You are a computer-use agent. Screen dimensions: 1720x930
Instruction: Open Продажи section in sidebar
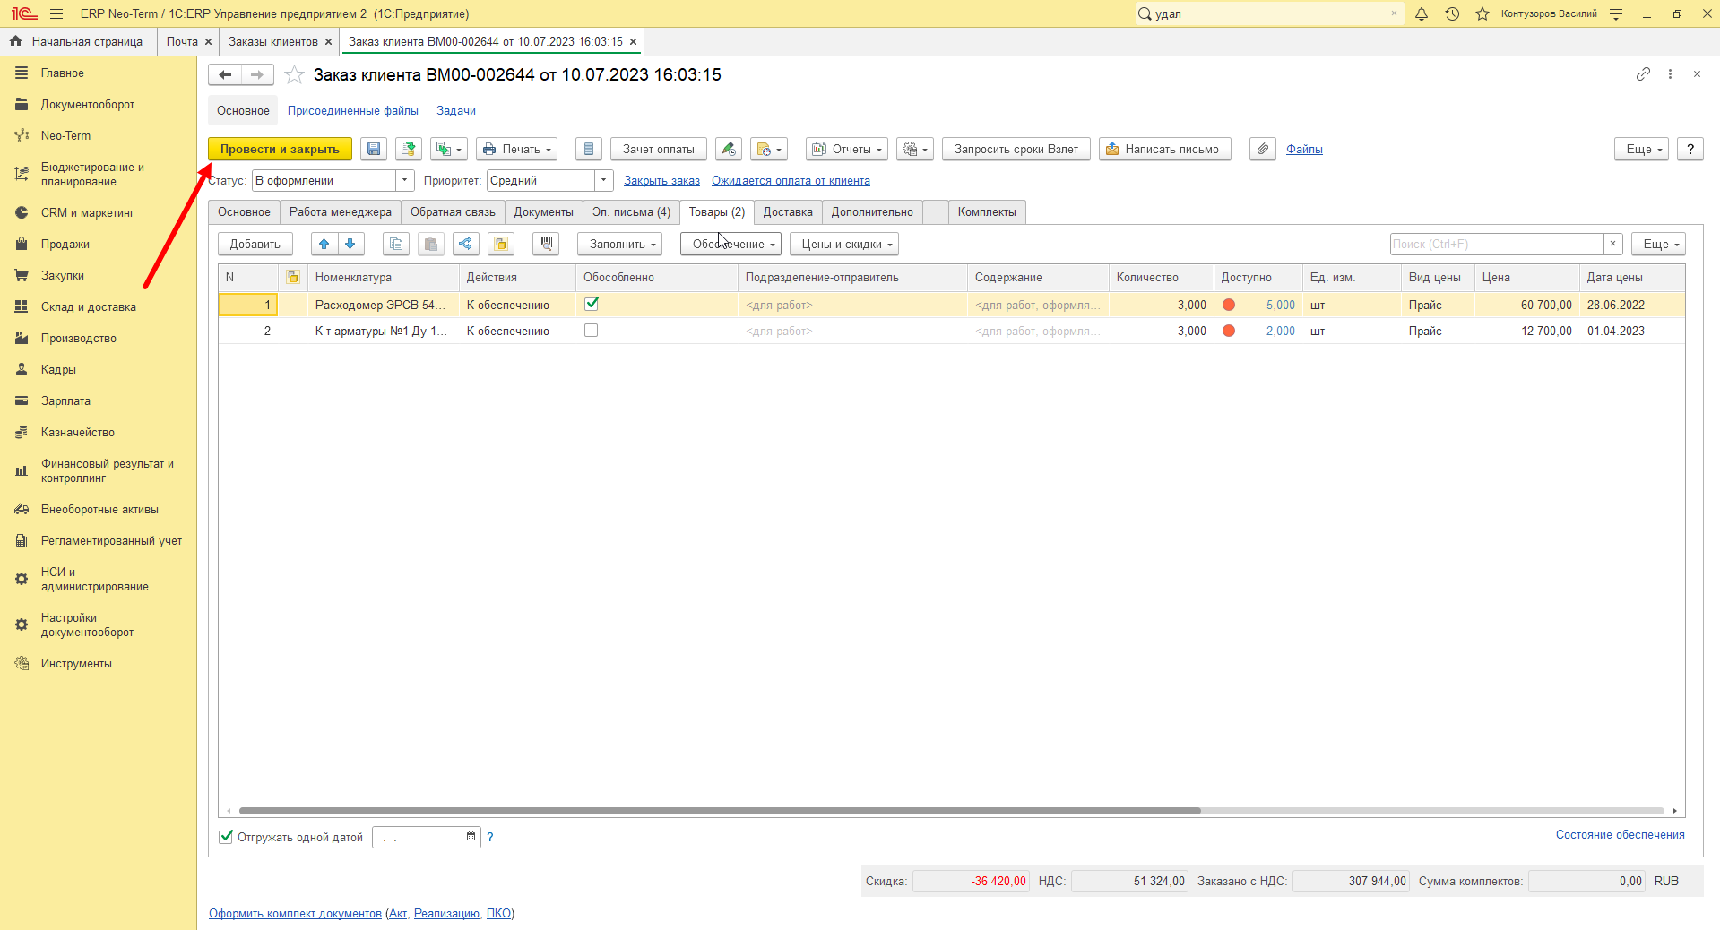(x=65, y=245)
